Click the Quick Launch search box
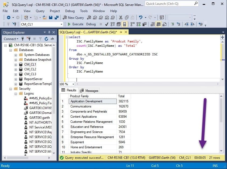227x169 pixels. [x=171, y=4]
